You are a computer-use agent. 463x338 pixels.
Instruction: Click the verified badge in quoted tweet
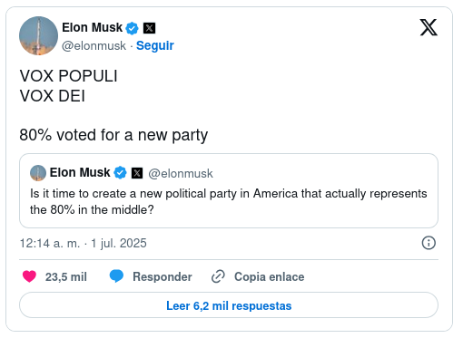click(120, 173)
